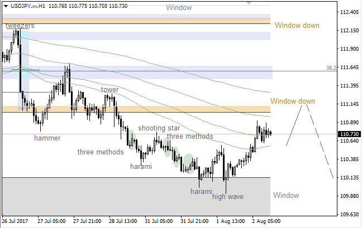
Task: Click the 'Window down' label above dashed forecast
Action: (292, 101)
